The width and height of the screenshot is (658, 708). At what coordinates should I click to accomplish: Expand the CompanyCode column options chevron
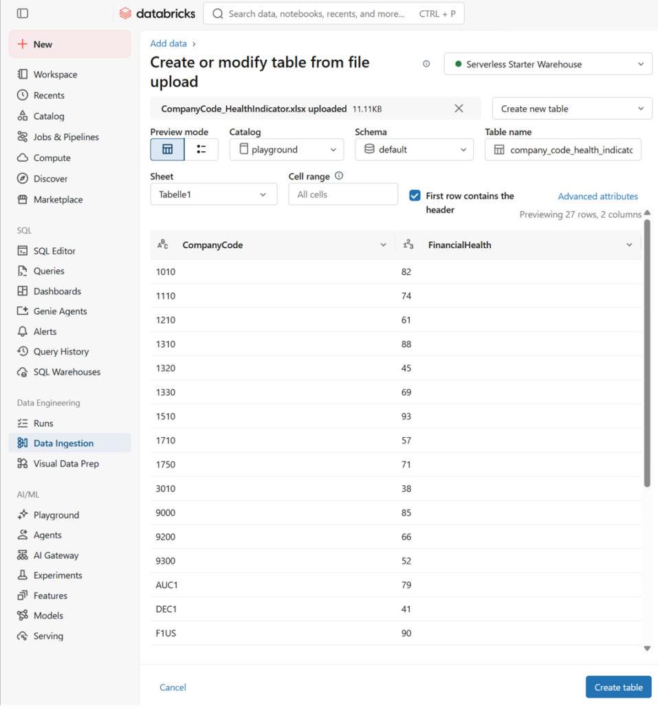tap(384, 245)
